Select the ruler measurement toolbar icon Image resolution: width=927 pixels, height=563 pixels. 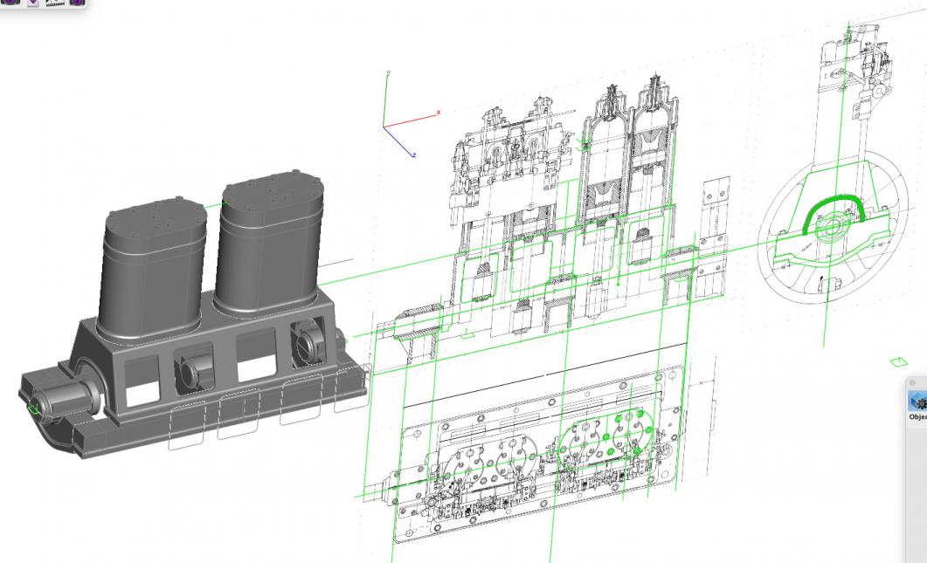(x=54, y=3)
